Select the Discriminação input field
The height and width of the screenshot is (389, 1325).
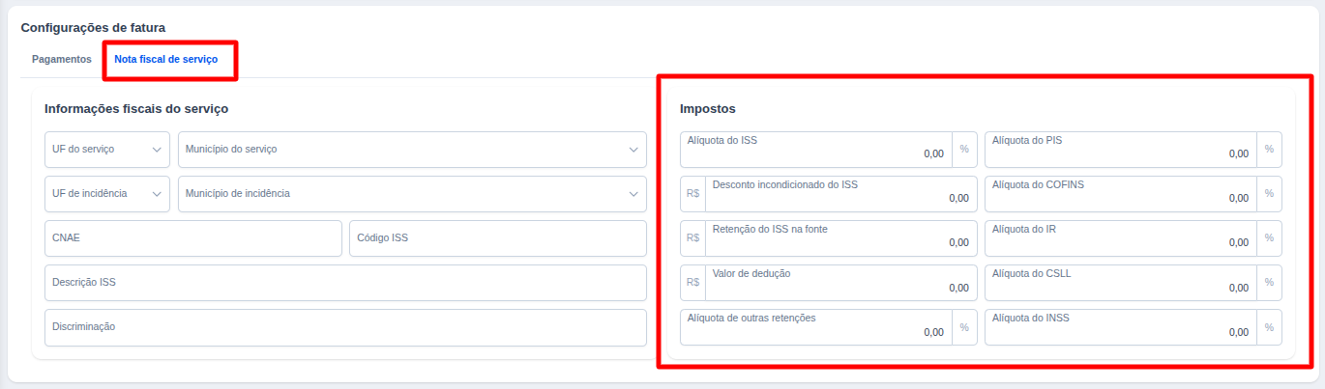pos(344,327)
